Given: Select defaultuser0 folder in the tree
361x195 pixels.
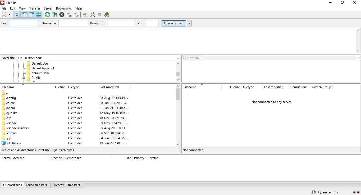Looking at the screenshot, I should point(40,73).
